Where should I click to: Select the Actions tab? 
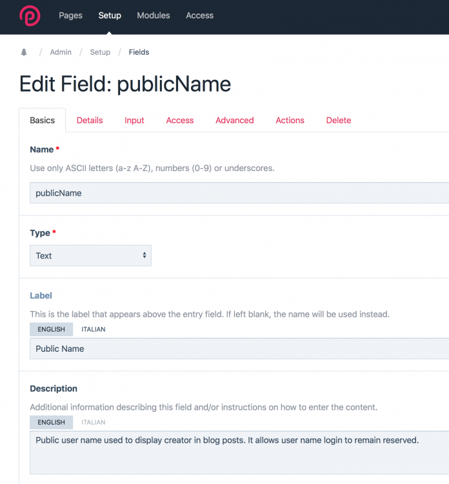290,120
